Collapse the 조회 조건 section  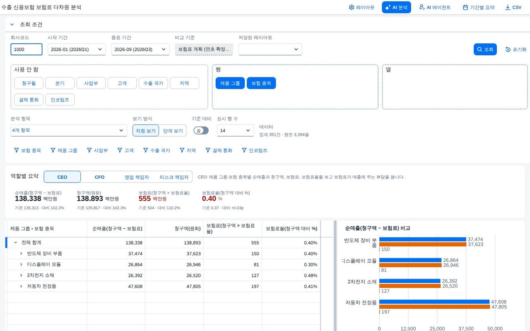pos(12,24)
